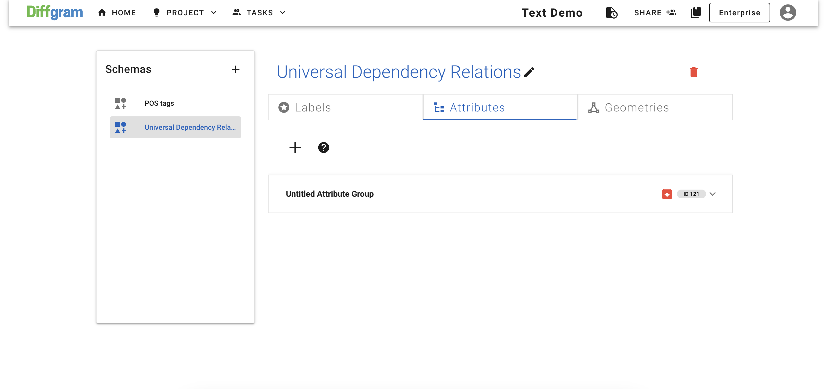The image size is (827, 389).
Task: Click the Diffgram logo
Action: [x=55, y=13]
